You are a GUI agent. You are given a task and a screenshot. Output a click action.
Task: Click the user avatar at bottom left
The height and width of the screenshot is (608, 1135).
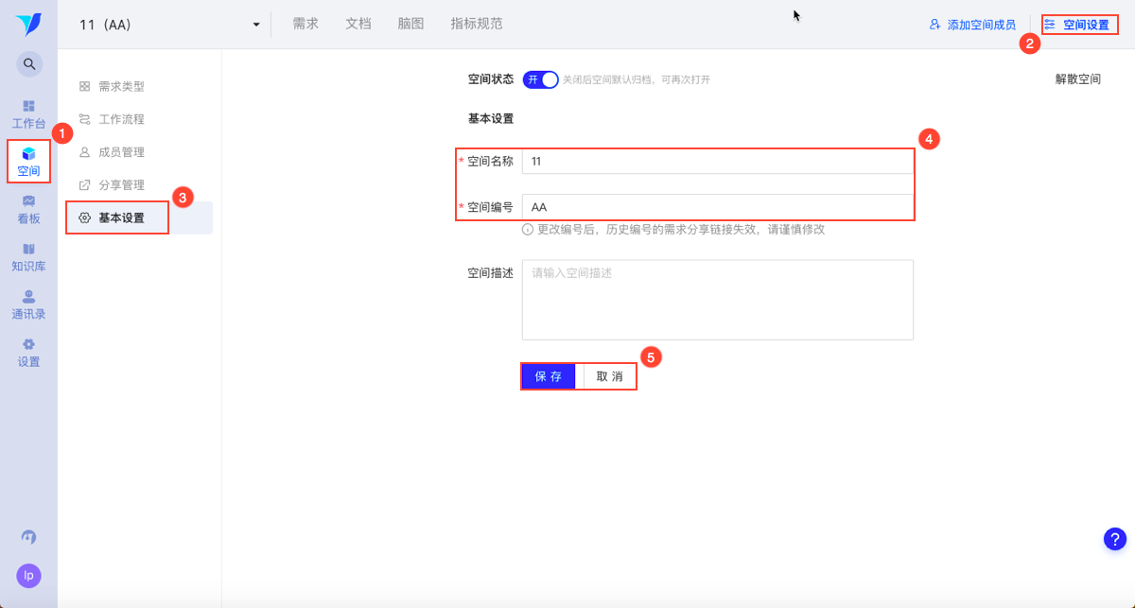tap(28, 575)
